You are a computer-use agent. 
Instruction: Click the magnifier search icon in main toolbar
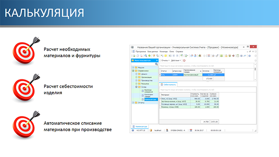coord(146,56)
